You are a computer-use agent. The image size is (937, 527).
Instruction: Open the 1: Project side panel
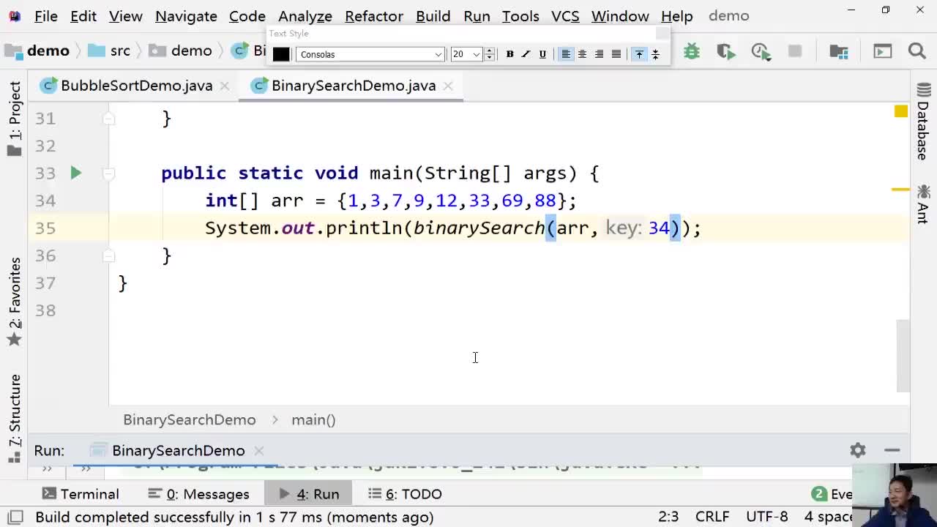click(x=15, y=119)
